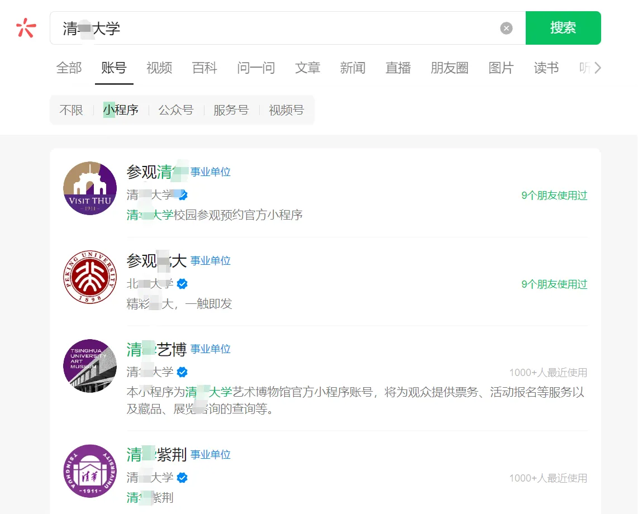The width and height of the screenshot is (638, 514).
Task: Click the 事业单位 link beside 清华紫荆
Action: click(211, 454)
